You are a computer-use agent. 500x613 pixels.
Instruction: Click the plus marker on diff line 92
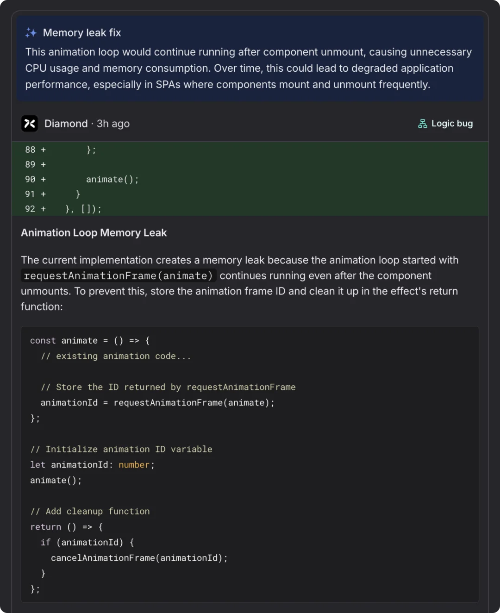(x=43, y=209)
